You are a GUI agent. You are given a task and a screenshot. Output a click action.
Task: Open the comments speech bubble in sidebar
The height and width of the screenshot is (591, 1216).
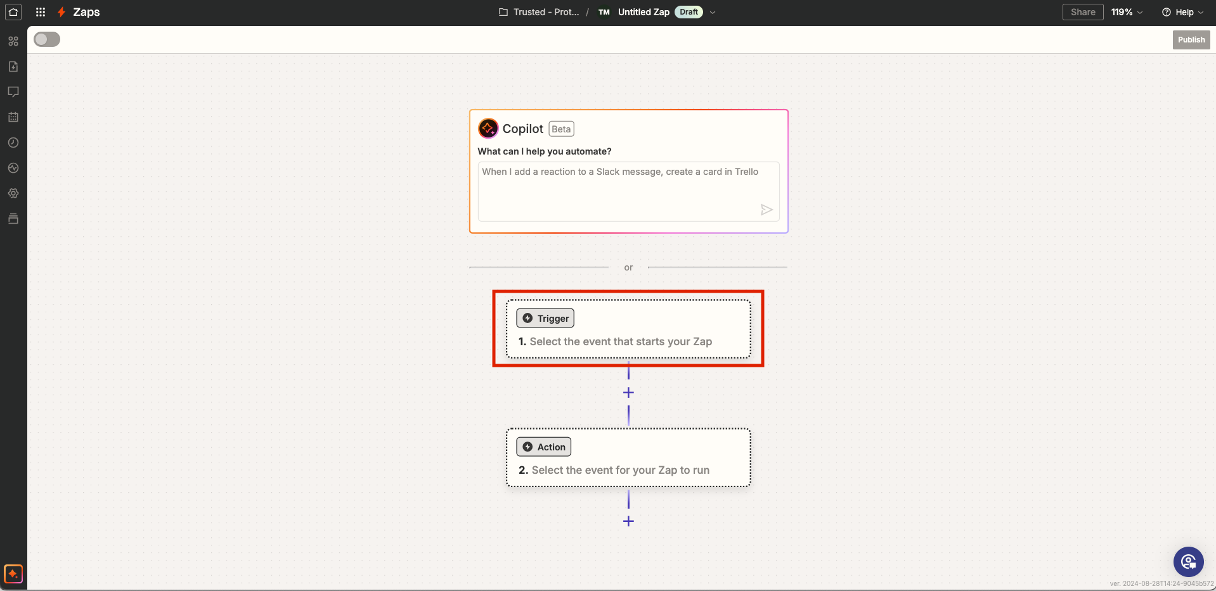[13, 92]
